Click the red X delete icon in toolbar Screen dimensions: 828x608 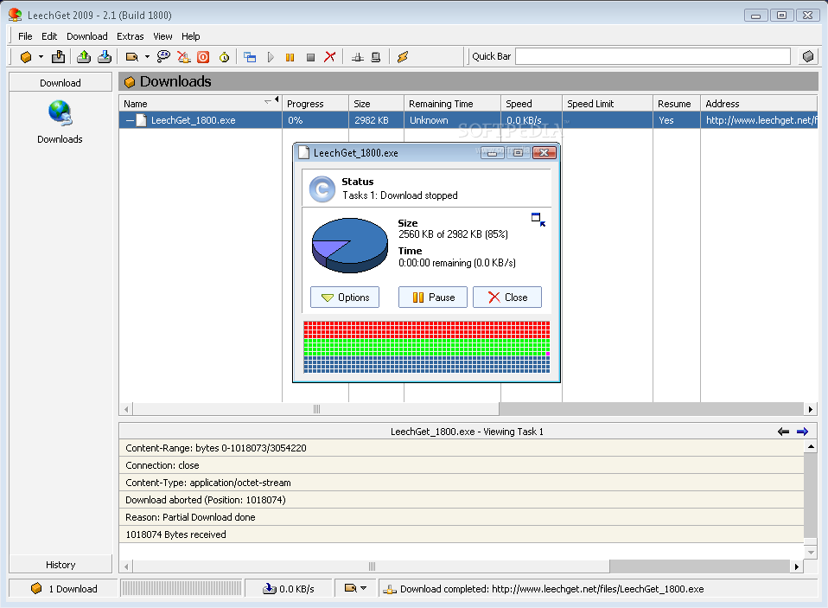coord(329,57)
